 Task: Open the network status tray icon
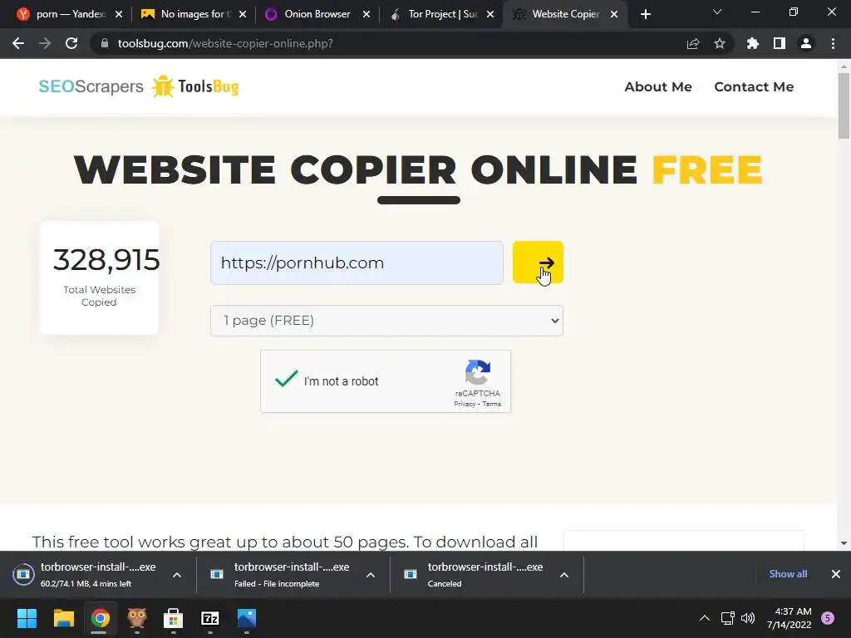click(728, 618)
